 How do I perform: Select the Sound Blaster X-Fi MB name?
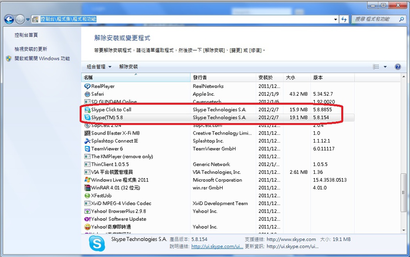pyautogui.click(x=115, y=133)
